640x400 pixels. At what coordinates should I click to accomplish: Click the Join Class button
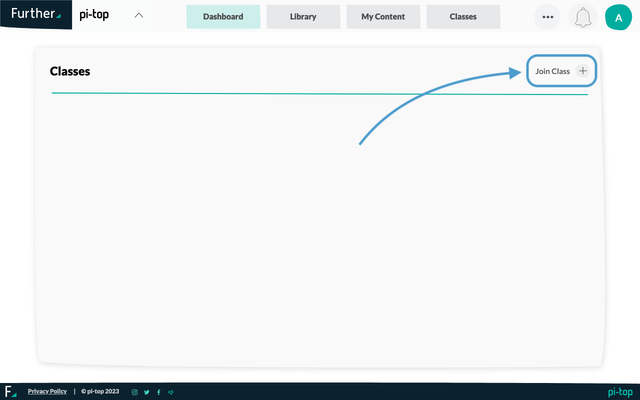point(562,71)
